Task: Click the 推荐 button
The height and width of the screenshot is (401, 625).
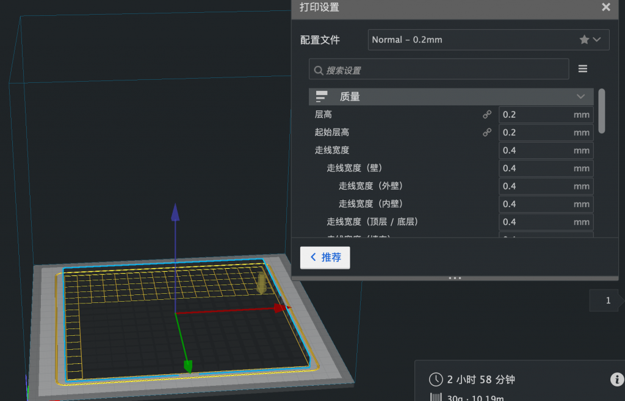Action: tap(325, 258)
